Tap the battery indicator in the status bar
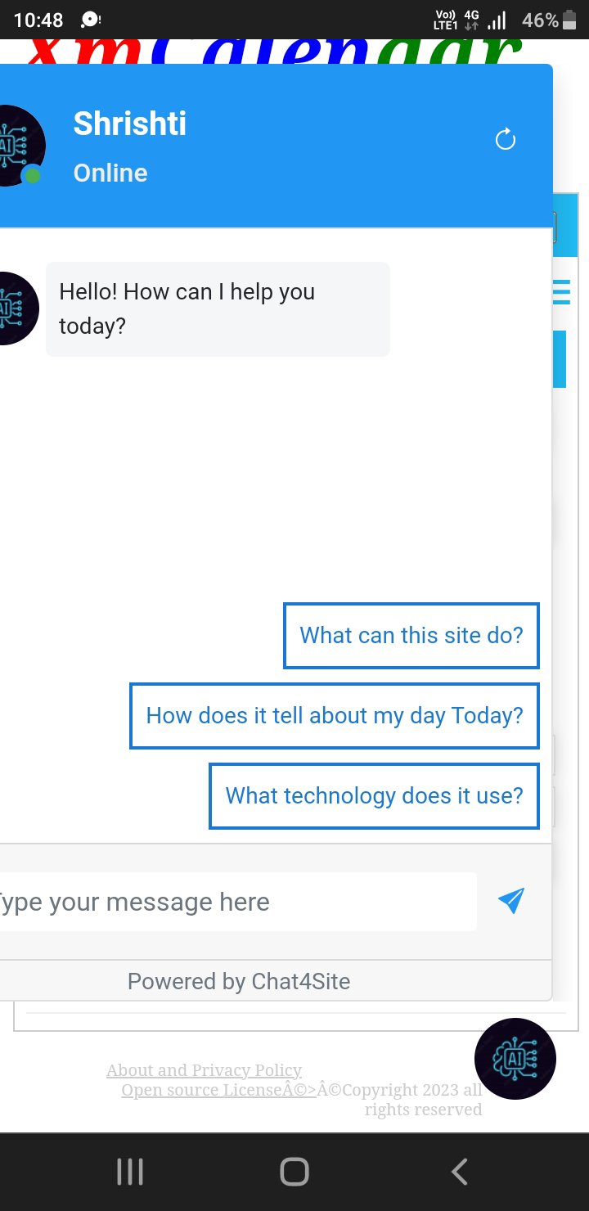This screenshot has width=589, height=1211. point(569,20)
